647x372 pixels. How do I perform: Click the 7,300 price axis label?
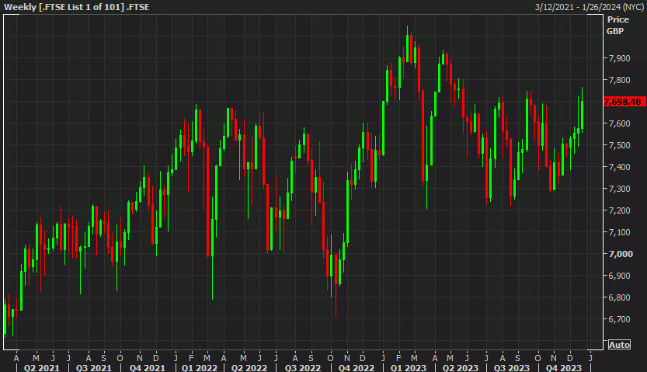point(619,189)
